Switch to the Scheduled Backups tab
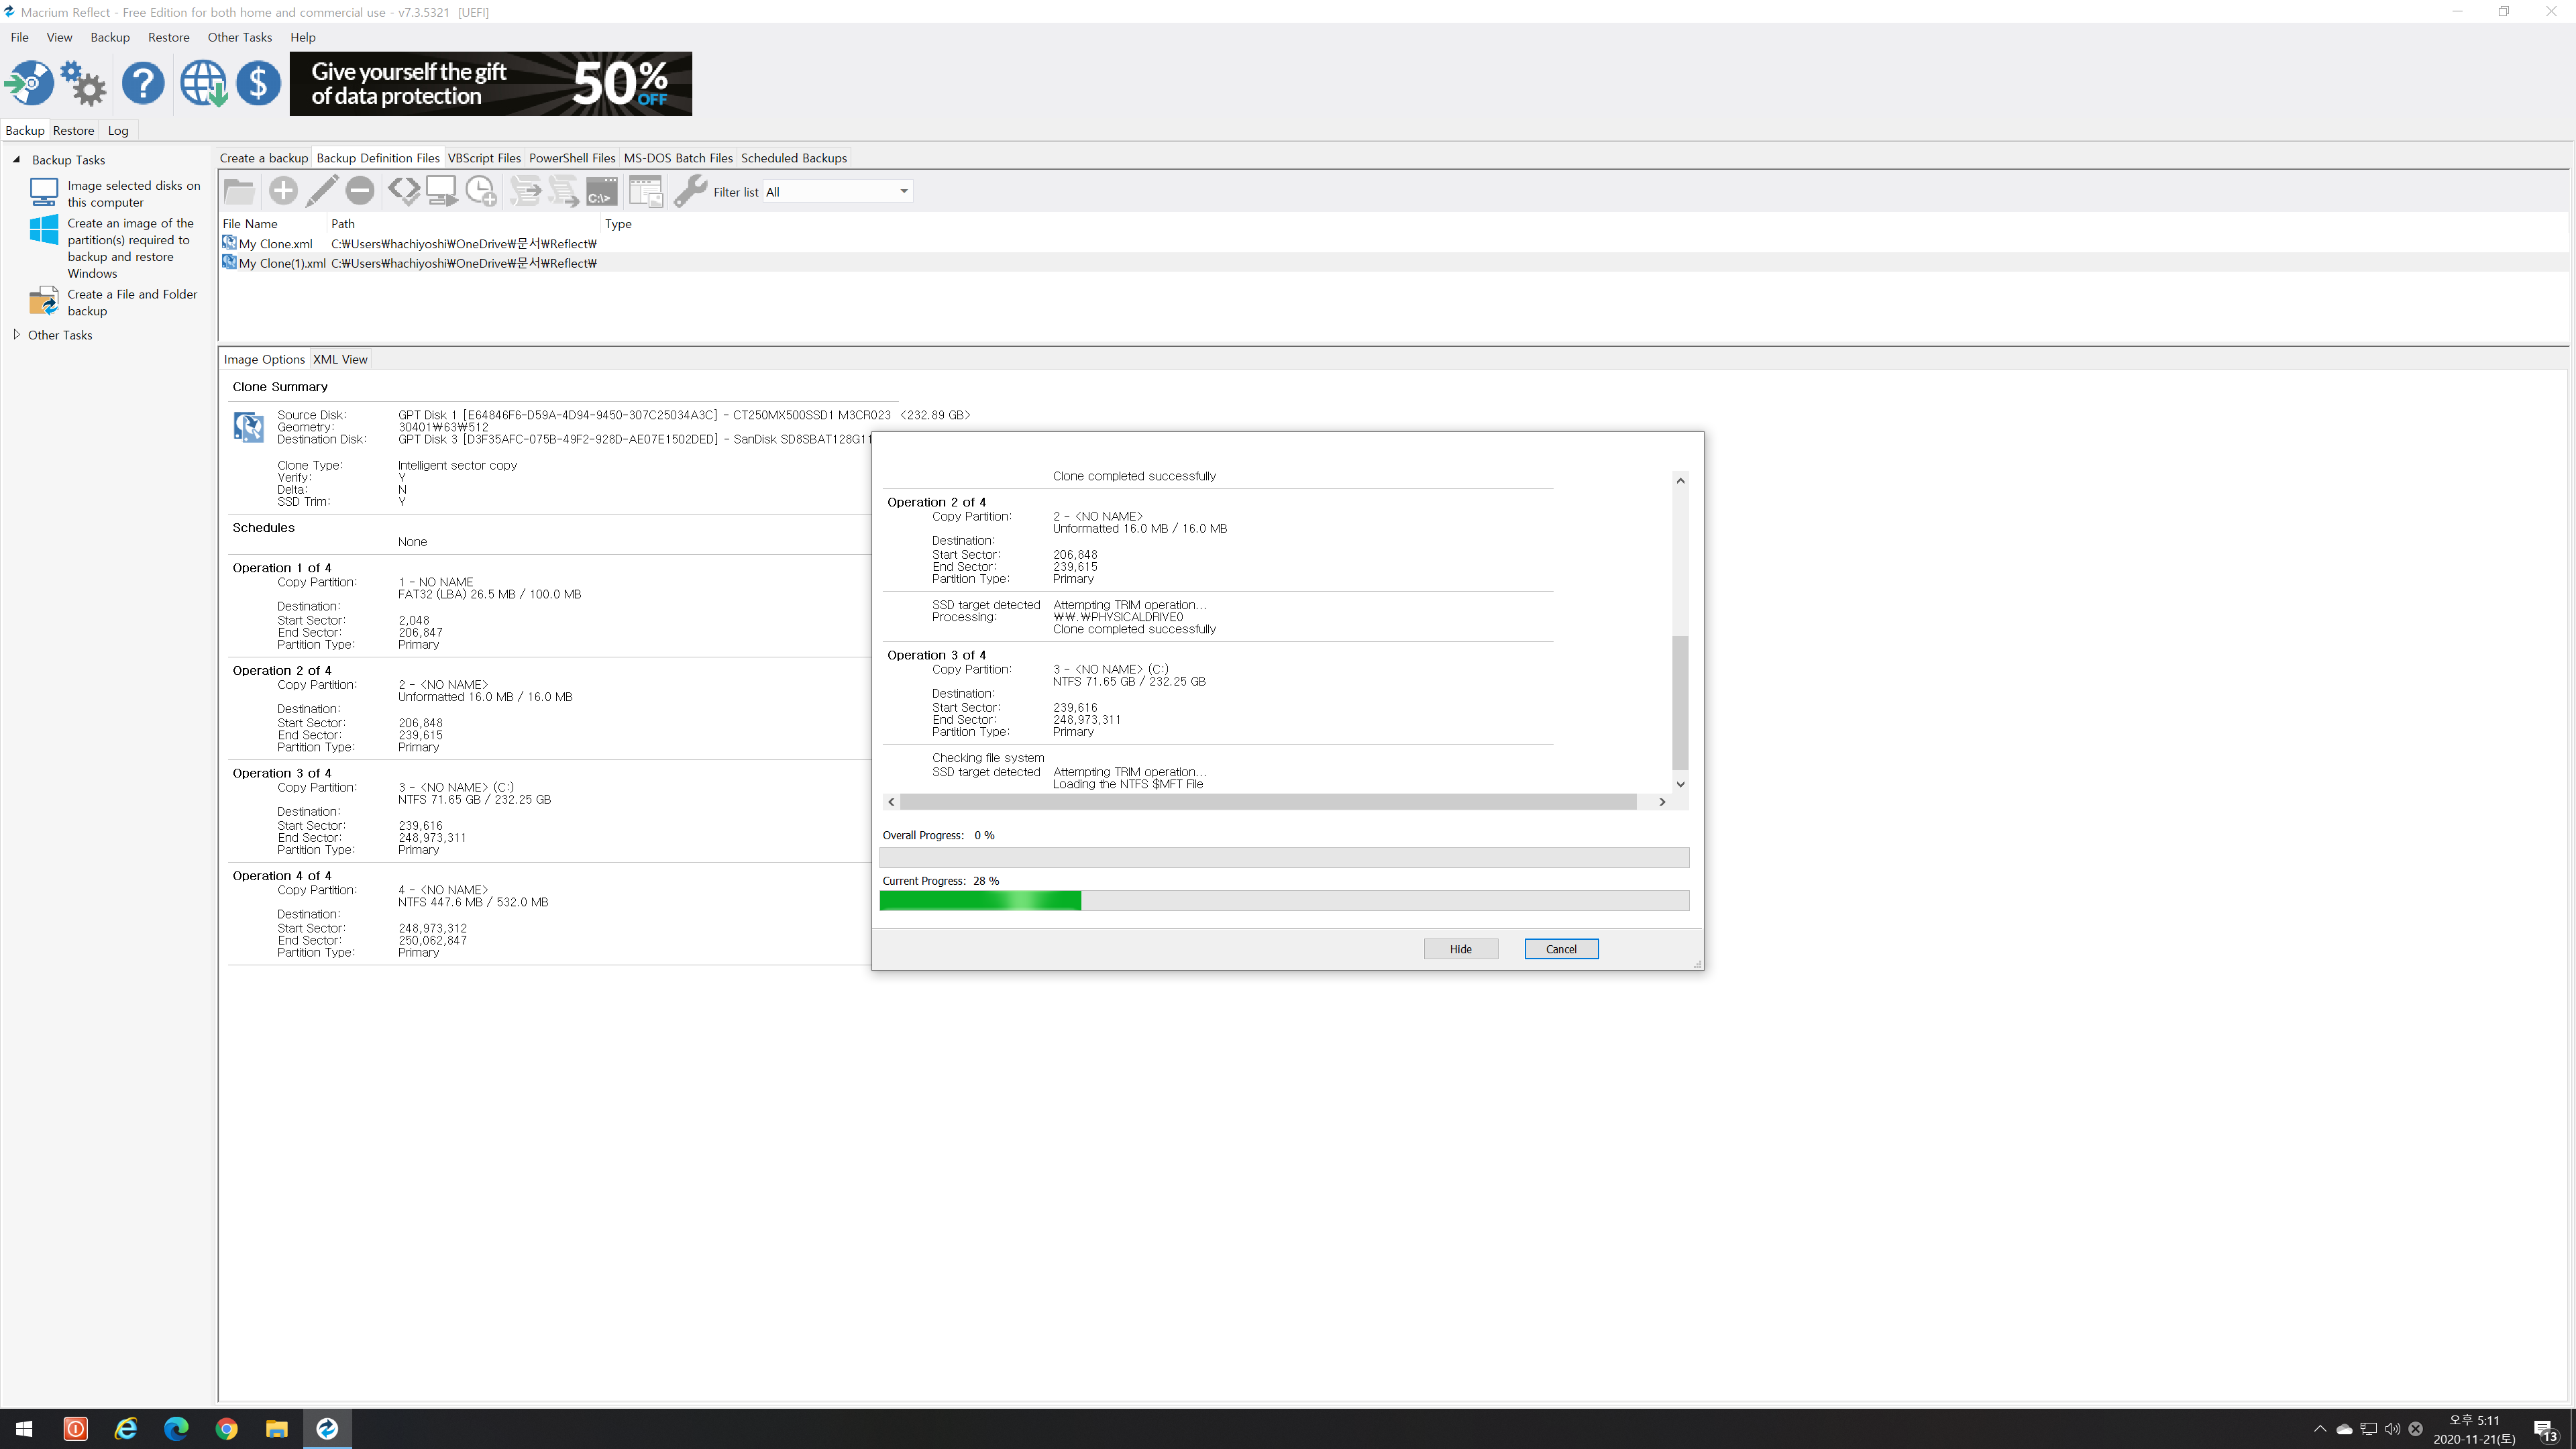This screenshot has height=1449, width=2576. 793,158
